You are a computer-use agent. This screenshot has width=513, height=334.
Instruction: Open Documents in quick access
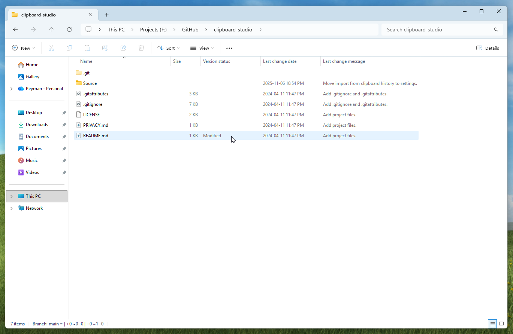tap(37, 137)
